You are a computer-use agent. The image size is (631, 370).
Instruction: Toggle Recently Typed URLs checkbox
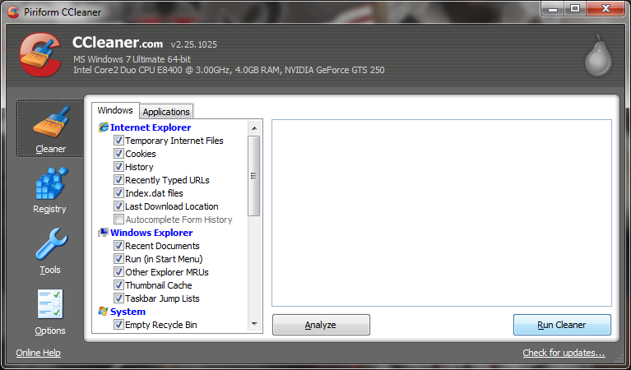click(118, 180)
